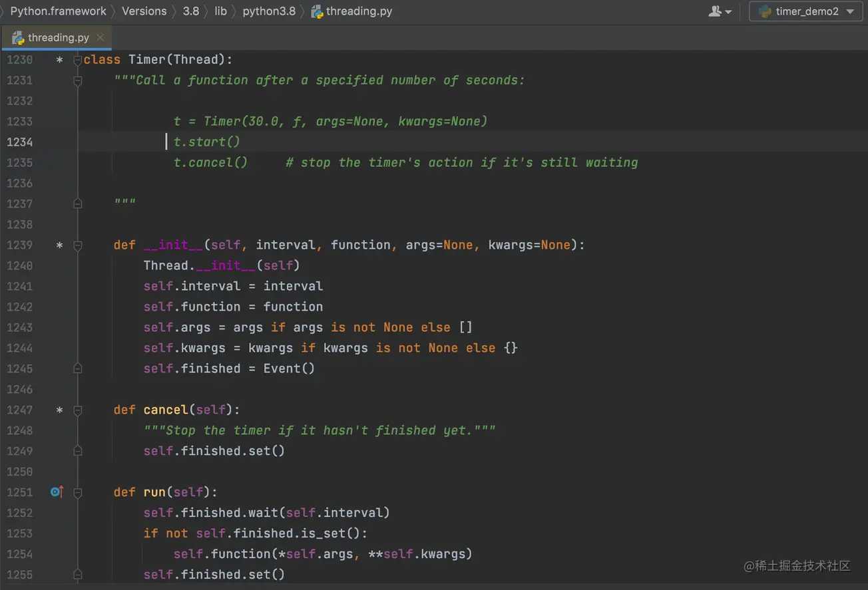
Task: Click 'Stop the timer if it hasn't finished yet' docstring
Action: click(x=320, y=431)
